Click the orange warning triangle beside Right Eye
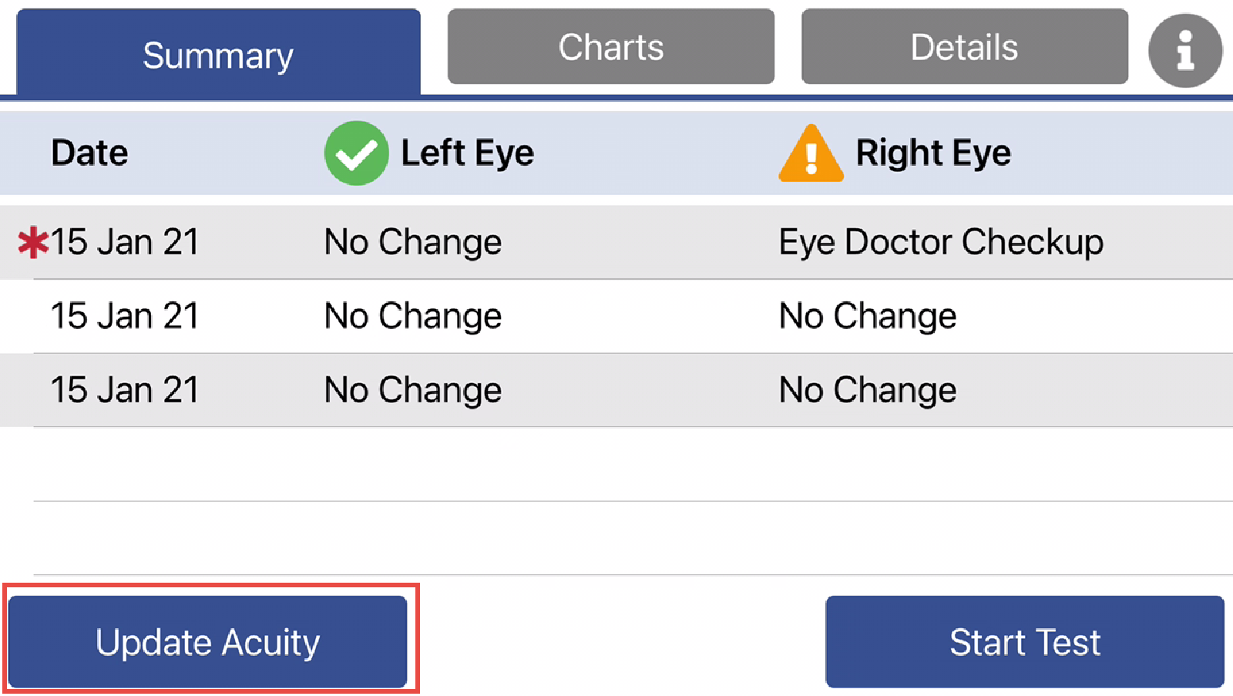The image size is (1233, 696). click(811, 153)
